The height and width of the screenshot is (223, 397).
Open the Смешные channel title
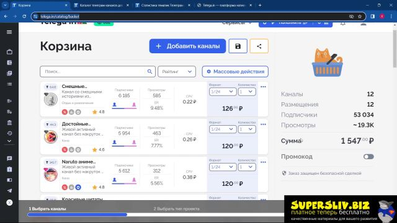74,87
